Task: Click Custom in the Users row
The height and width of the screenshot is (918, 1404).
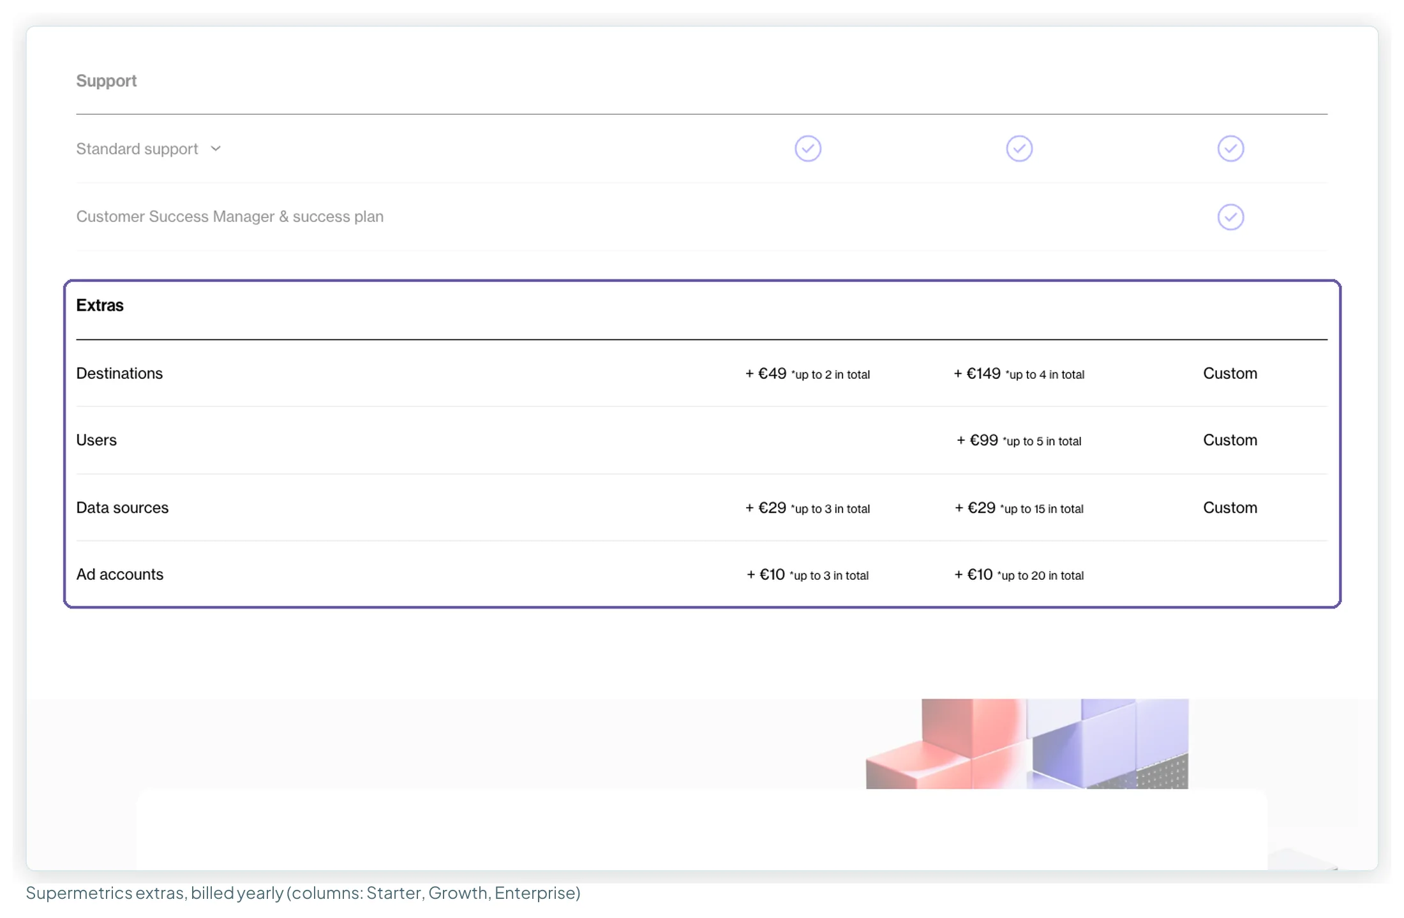Action: point(1230,440)
